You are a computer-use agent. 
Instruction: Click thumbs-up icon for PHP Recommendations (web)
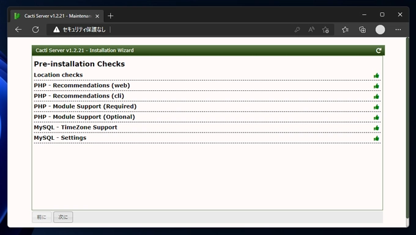[376, 86]
